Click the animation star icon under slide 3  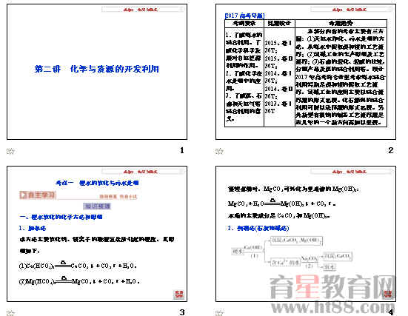(x=10, y=312)
